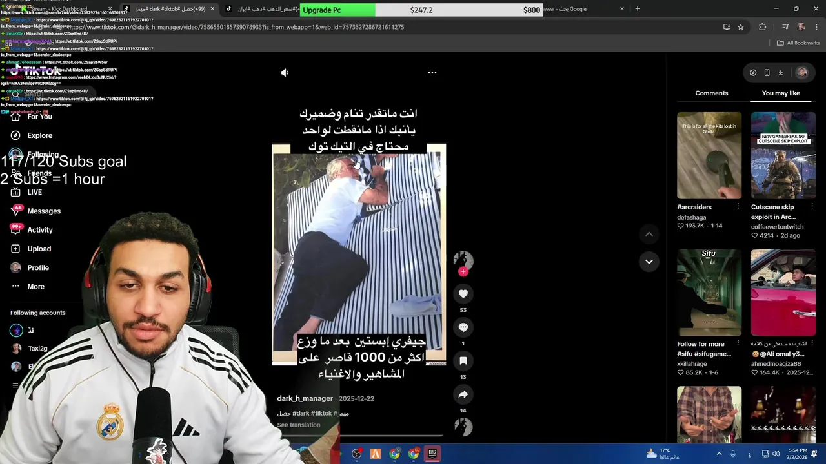Click the install app icon in address bar
This screenshot has height=464, width=826.
(727, 27)
